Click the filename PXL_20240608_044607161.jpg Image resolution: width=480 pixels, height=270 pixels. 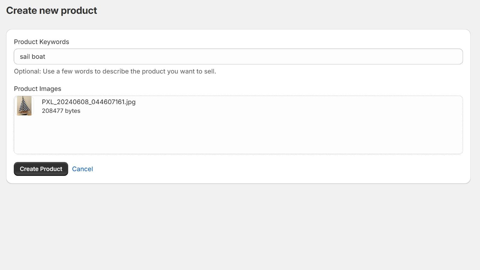click(88, 102)
